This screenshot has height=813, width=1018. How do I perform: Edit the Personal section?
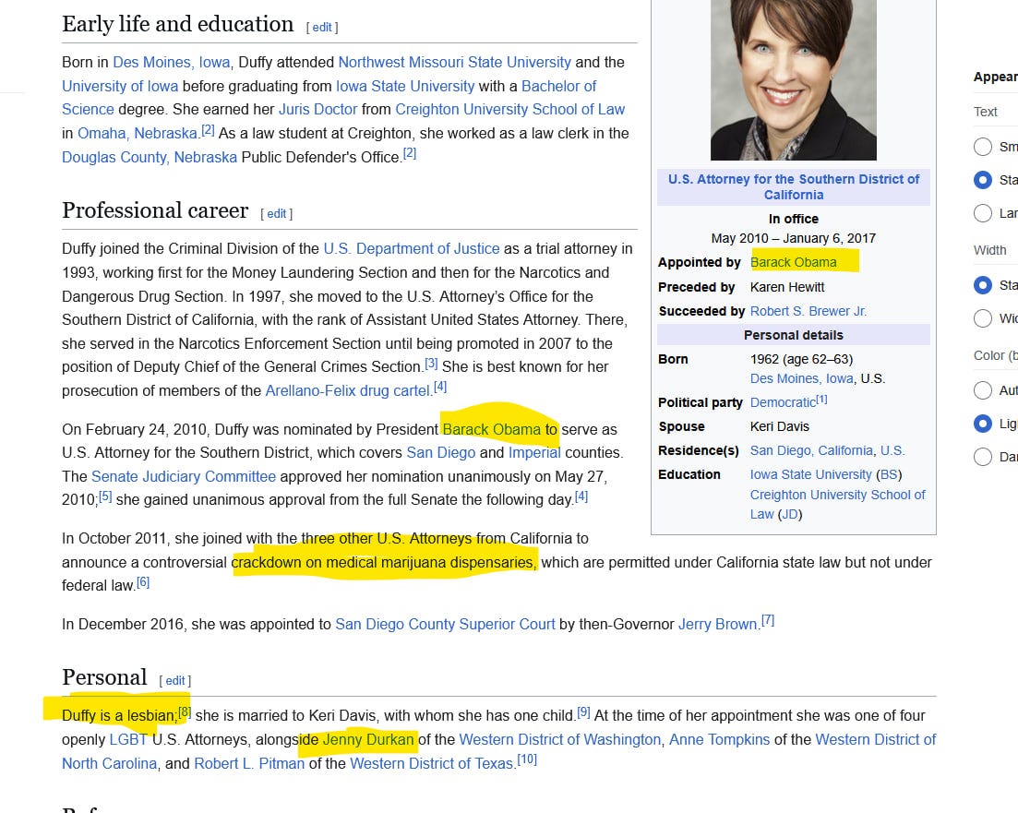point(175,680)
